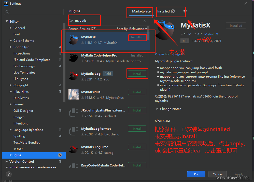Switch to the Installed tab
This screenshot has width=254, height=182.
(166, 11)
